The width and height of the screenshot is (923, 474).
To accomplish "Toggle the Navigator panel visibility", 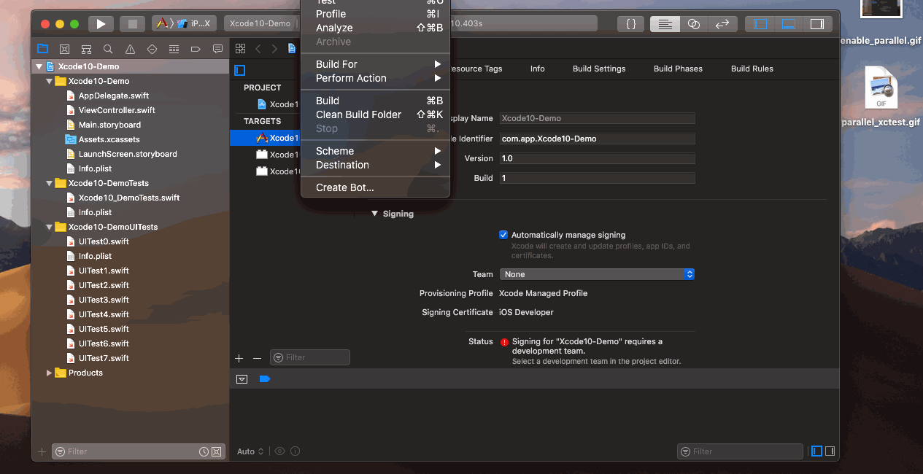I will 760,24.
